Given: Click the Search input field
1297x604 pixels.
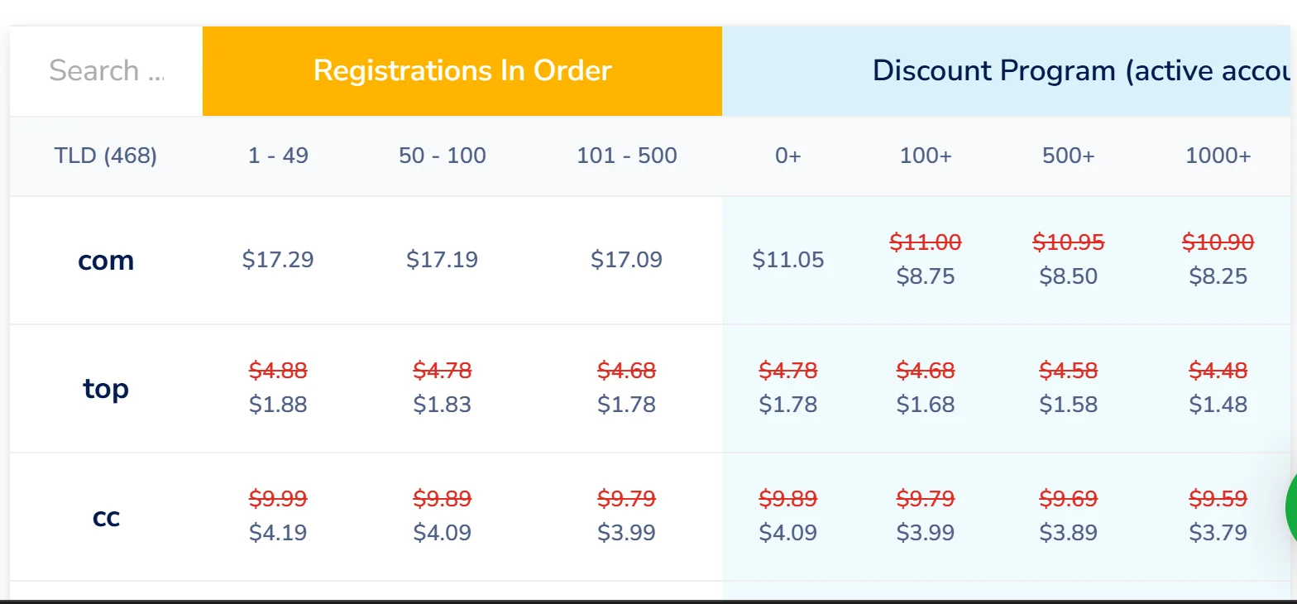Looking at the screenshot, I should pyautogui.click(x=106, y=71).
